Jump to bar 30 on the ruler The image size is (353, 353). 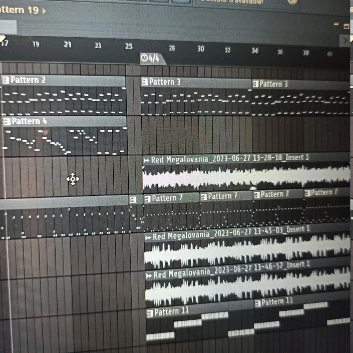click(200, 49)
